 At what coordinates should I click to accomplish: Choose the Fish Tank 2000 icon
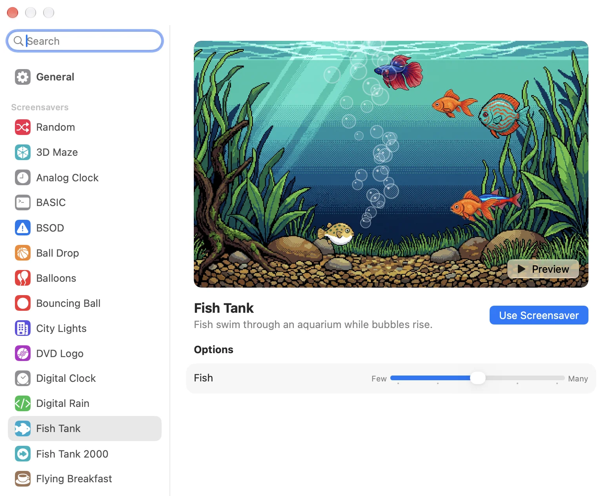coord(23,454)
